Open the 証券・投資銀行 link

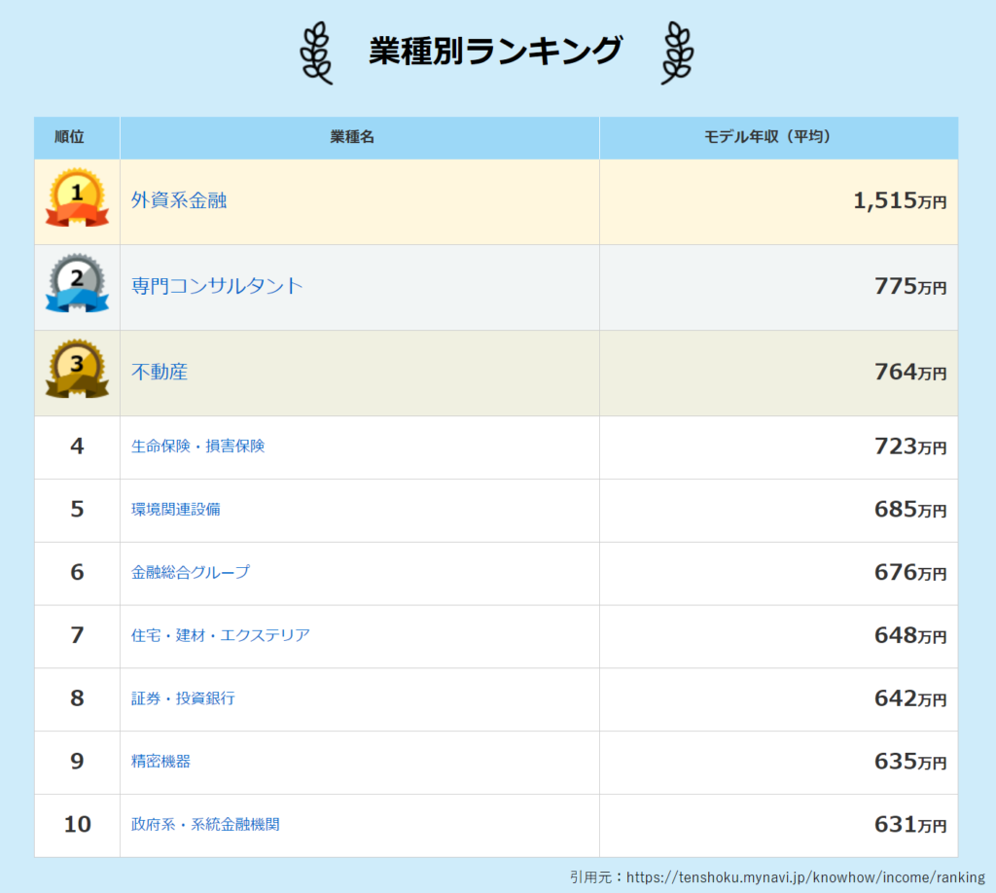pyautogui.click(x=183, y=698)
